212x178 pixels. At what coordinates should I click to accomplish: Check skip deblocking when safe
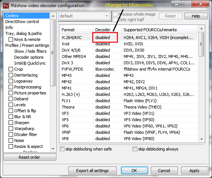(x=62, y=149)
